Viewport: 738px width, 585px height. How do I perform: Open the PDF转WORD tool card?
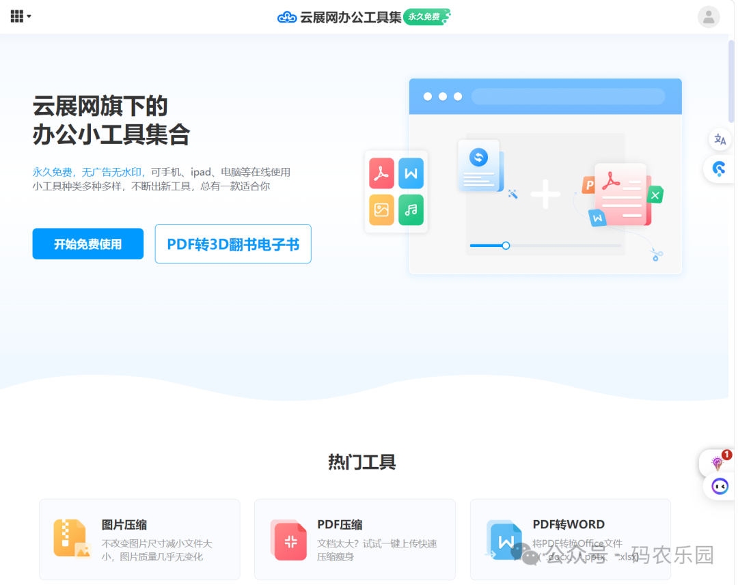point(571,539)
